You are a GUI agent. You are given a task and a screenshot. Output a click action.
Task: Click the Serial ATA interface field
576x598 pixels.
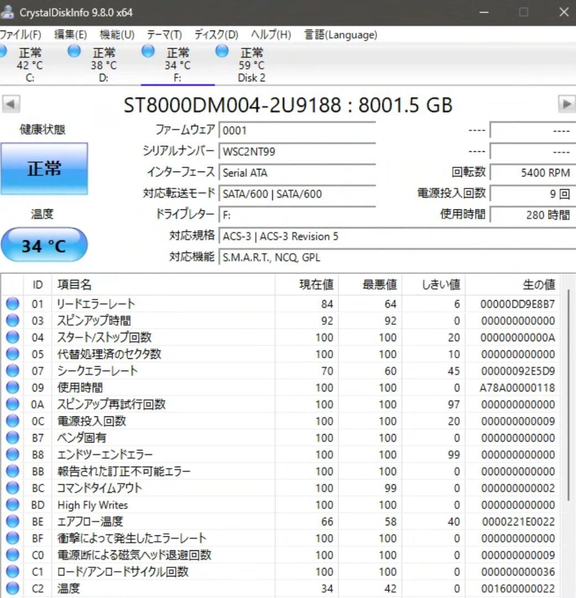tap(297, 173)
